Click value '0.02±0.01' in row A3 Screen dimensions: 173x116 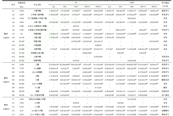click(132, 18)
